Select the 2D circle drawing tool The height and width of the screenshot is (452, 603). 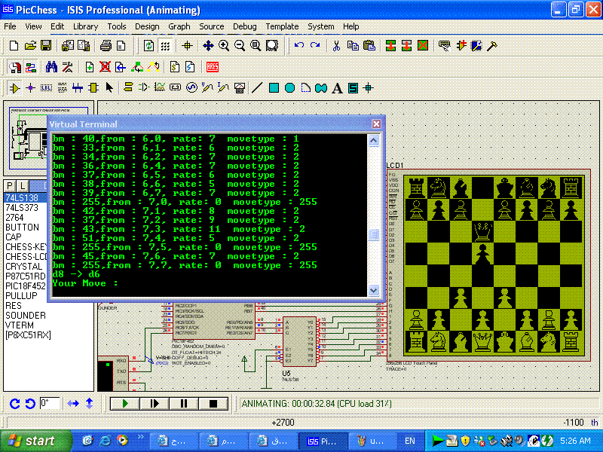[x=289, y=88]
